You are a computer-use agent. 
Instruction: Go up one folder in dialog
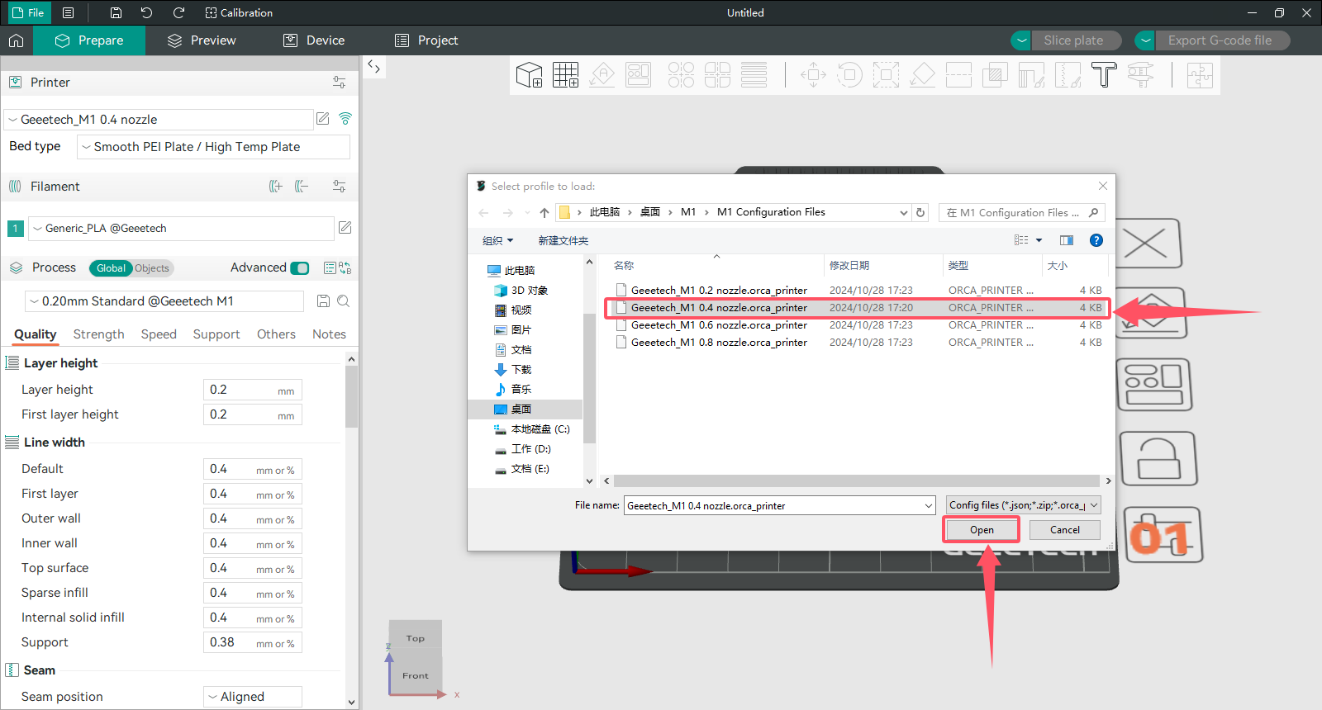click(x=544, y=212)
